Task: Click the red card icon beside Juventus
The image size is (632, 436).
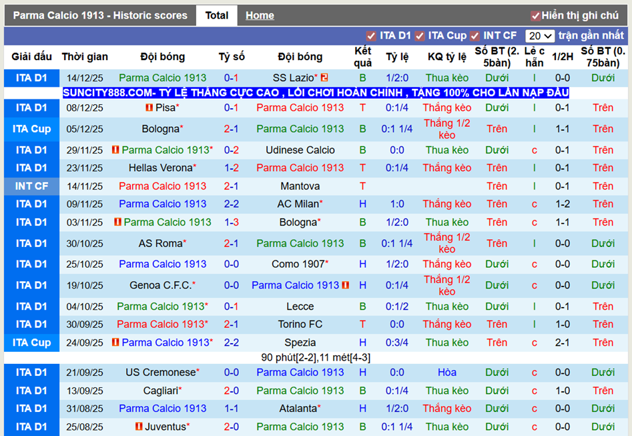Action: pyautogui.click(x=139, y=427)
